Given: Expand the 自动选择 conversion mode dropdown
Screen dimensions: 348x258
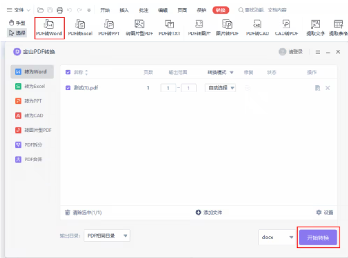Looking at the screenshot, I should 220,88.
